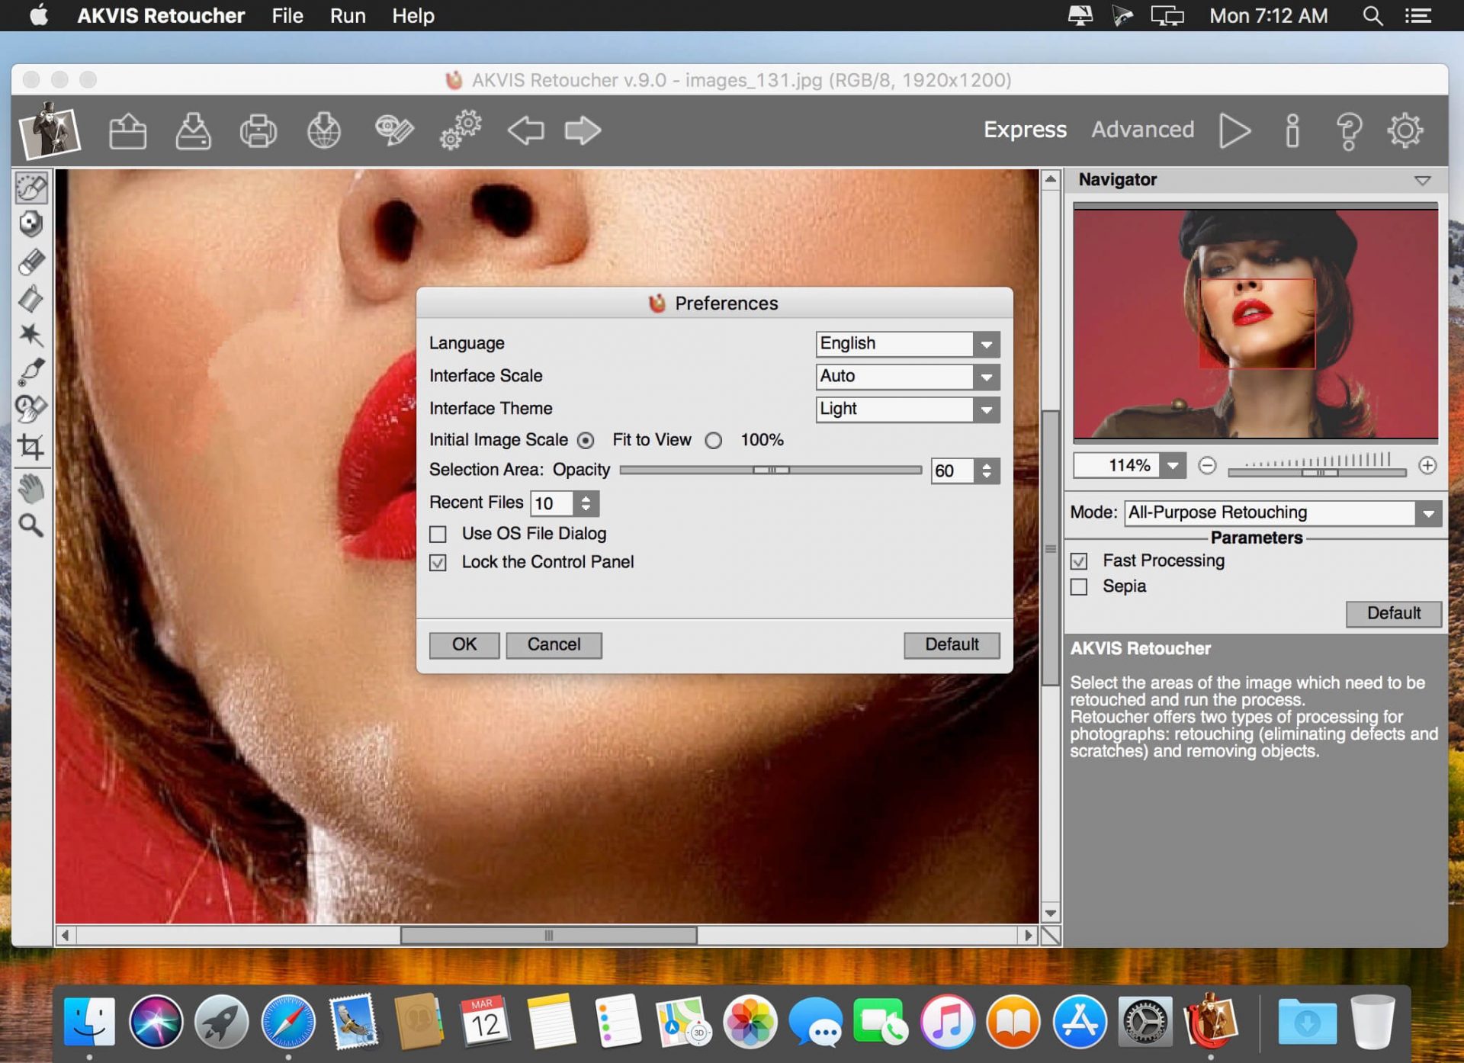Click the Run play triangle icon
The width and height of the screenshot is (1464, 1063).
pos(1234,130)
